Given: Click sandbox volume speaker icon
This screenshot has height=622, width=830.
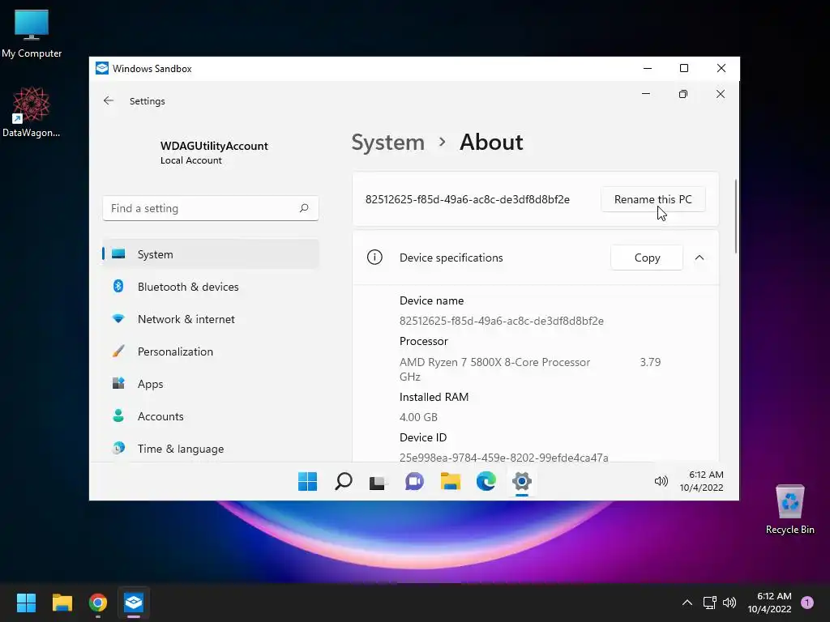Looking at the screenshot, I should 661,481.
